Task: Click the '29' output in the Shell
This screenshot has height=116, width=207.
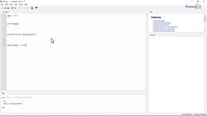Action: pos(5,101)
